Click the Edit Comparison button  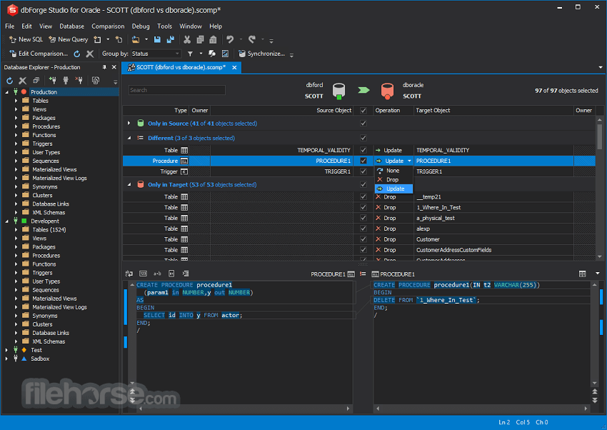pyautogui.click(x=39, y=54)
